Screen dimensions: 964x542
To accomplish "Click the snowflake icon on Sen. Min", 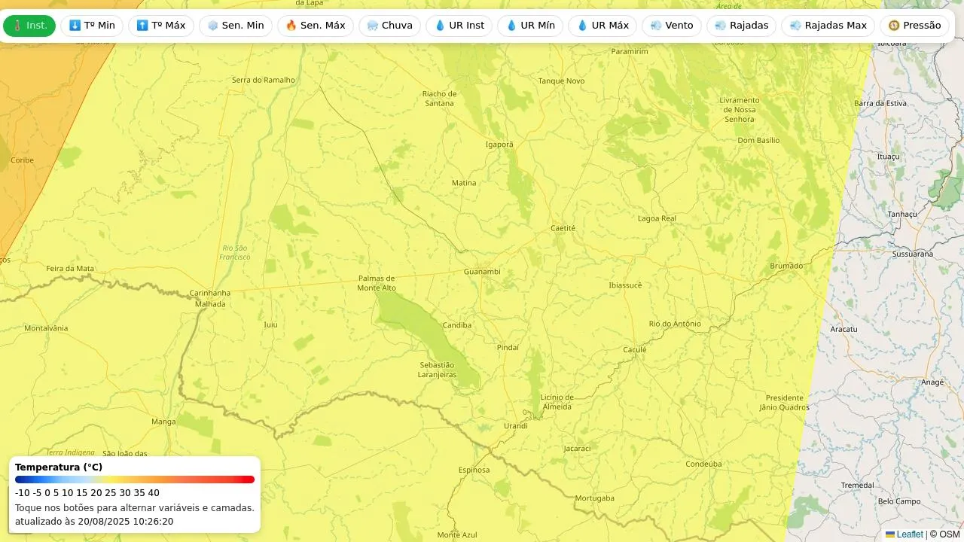I will tap(212, 26).
